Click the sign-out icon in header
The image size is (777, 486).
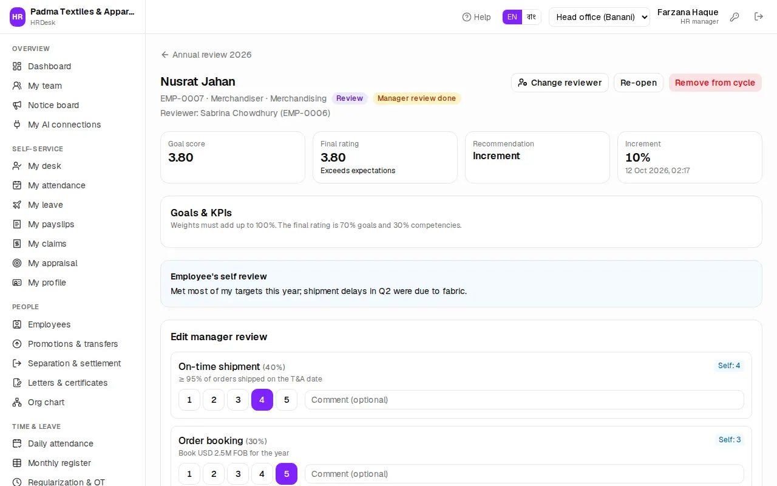point(759,17)
